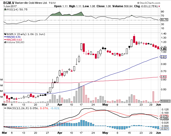
Task: Click the 1.30 price axis label
Action: point(164,38)
